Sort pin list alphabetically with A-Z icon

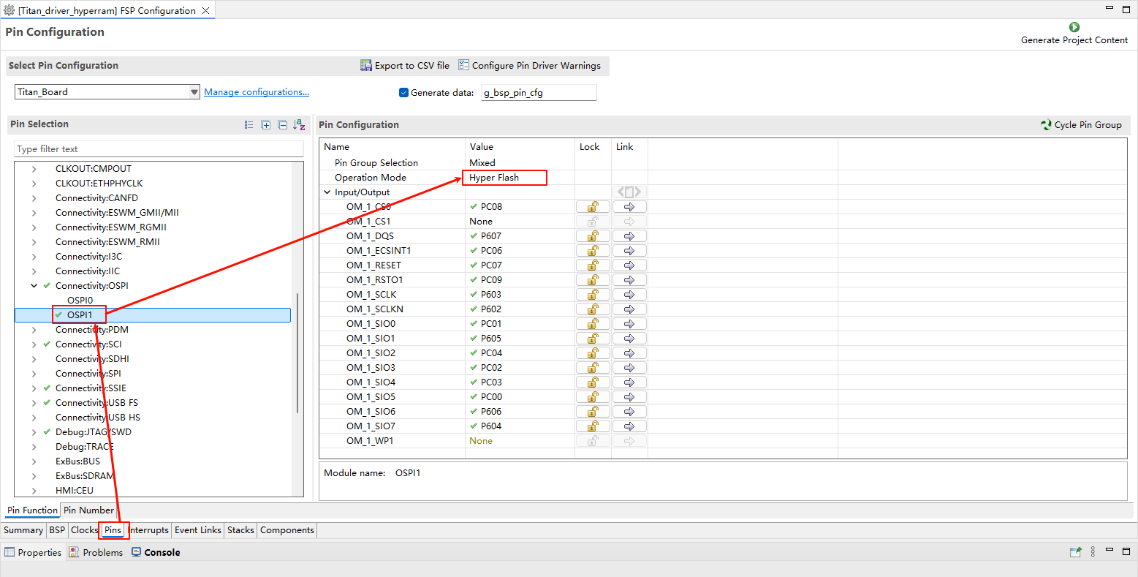[299, 125]
